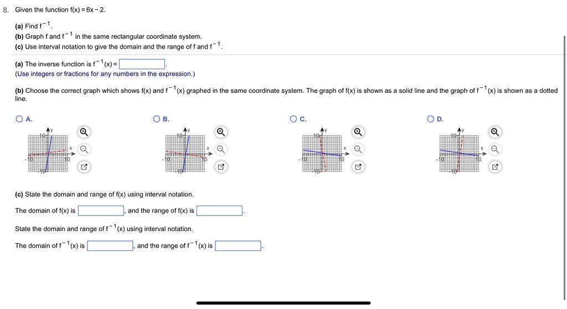Image resolution: width=567 pixels, height=309 pixels.
Task: Select answer choice B
Action: 156,119
